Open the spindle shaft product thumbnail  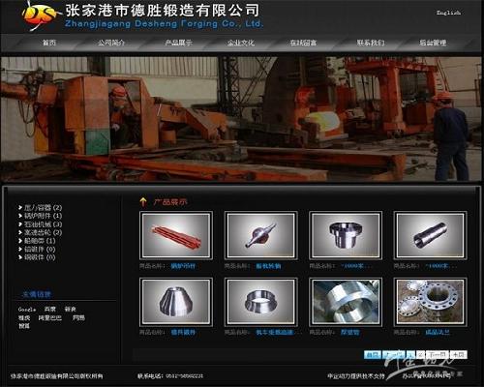tap(261, 236)
